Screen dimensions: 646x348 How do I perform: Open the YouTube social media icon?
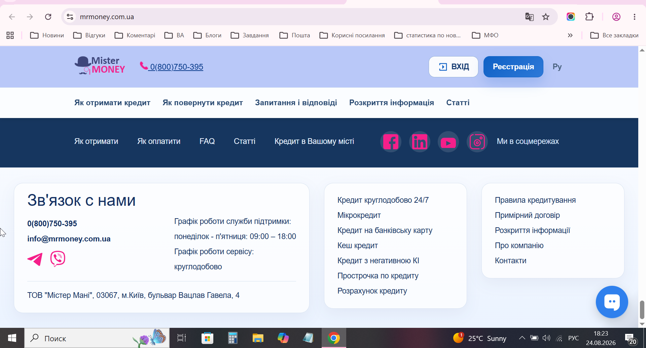(x=448, y=142)
